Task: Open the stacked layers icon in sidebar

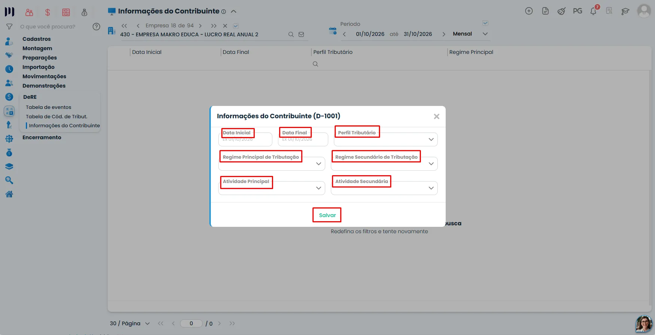Action: coord(9,167)
